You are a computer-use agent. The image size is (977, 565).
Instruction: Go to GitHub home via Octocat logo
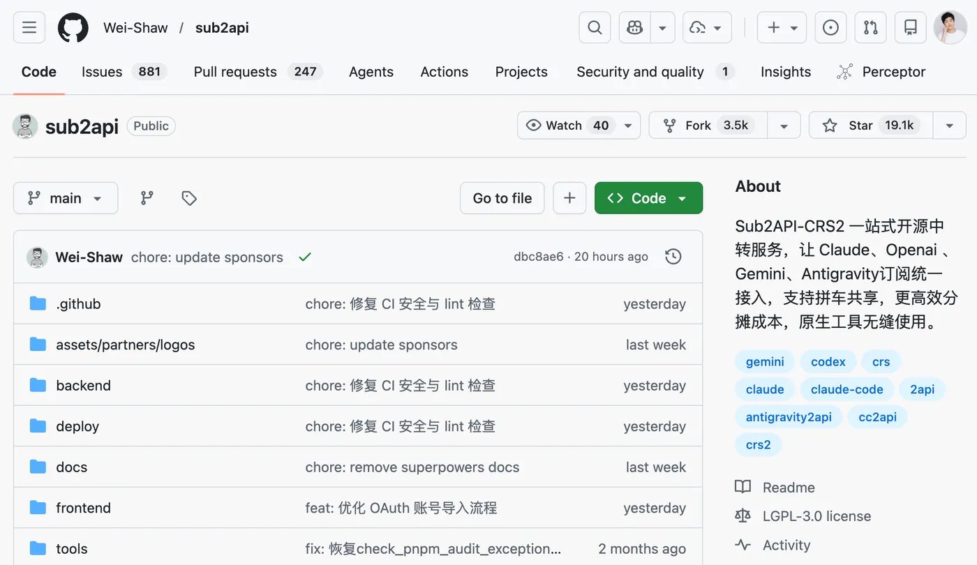click(73, 28)
